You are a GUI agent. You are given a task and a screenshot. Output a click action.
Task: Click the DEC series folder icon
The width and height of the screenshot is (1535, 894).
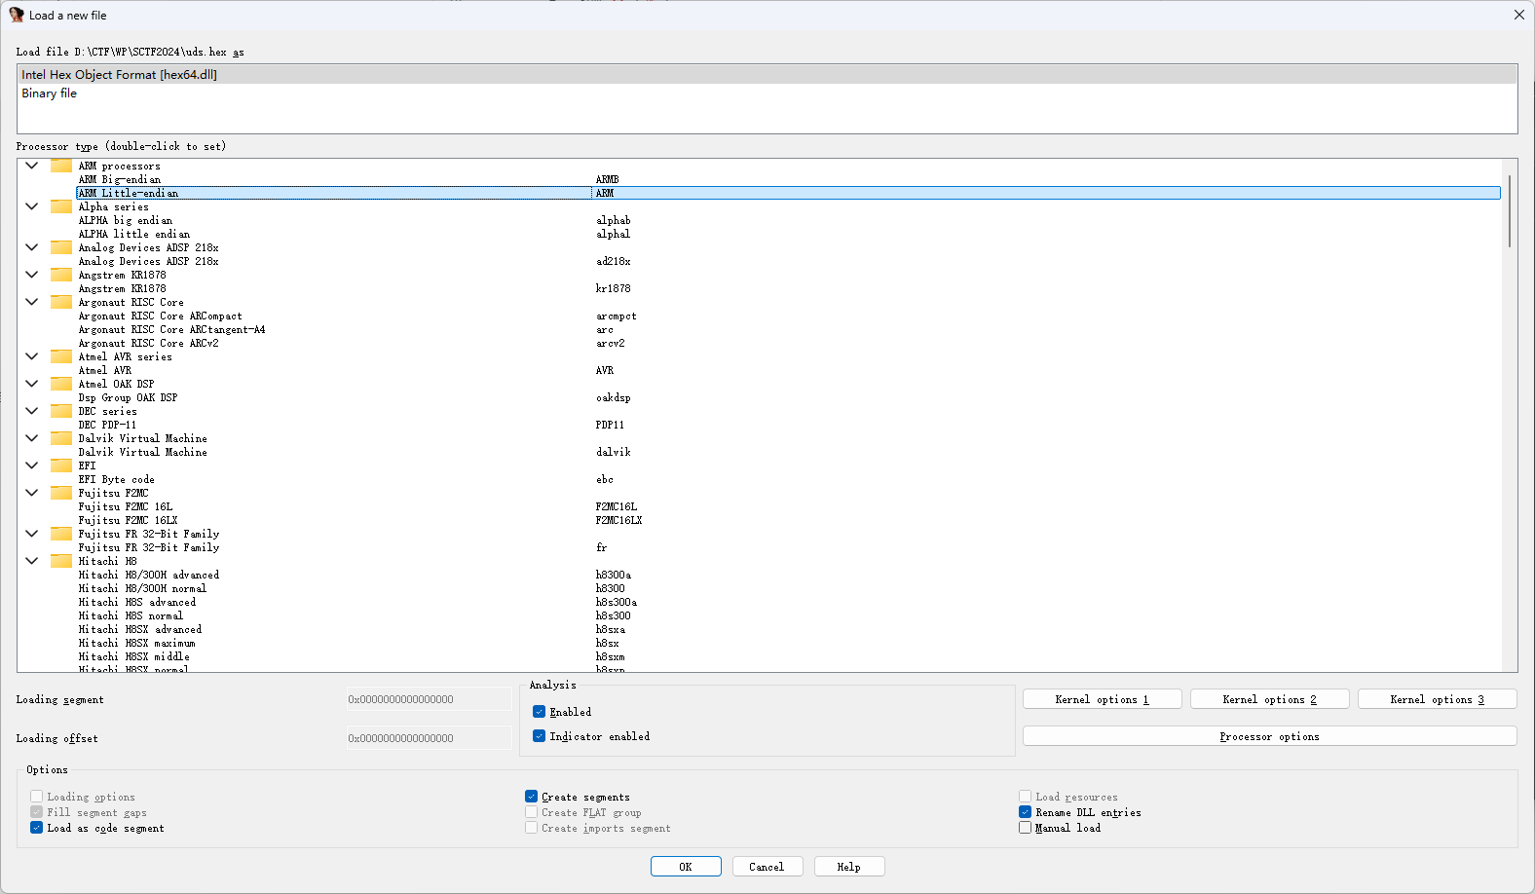[x=61, y=411]
